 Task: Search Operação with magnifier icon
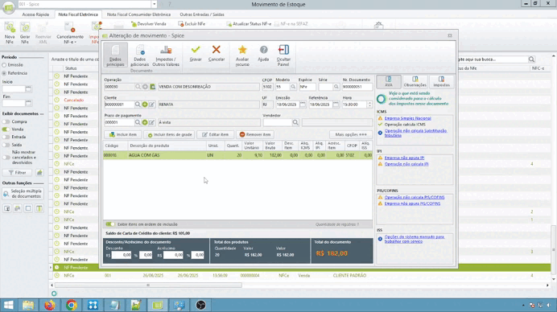point(138,87)
